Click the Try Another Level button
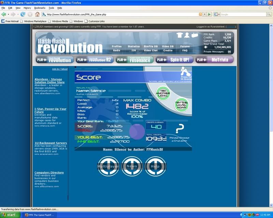Image resolution: width=273 pixels, height=218 pixels. coord(162,93)
